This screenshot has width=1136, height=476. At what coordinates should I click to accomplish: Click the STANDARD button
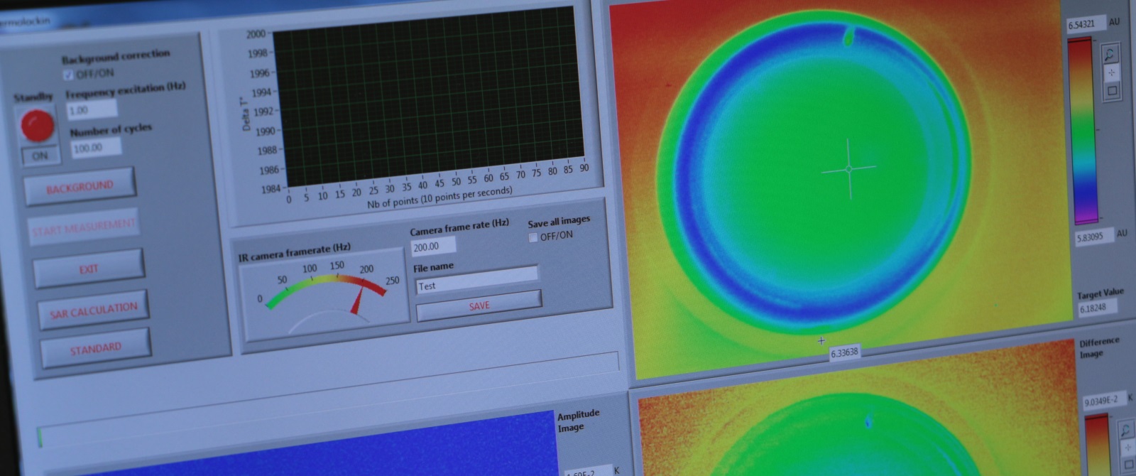[x=96, y=348]
